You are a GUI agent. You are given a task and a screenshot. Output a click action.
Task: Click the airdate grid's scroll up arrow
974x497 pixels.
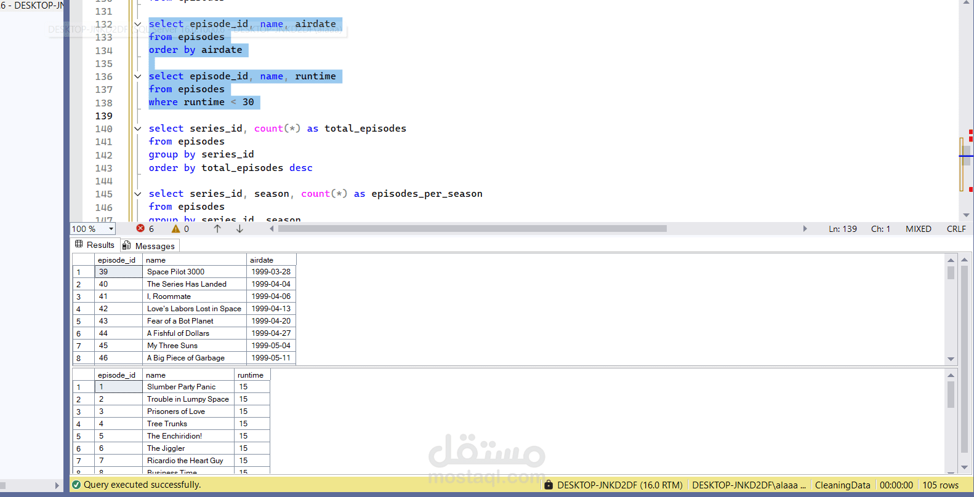coord(951,260)
